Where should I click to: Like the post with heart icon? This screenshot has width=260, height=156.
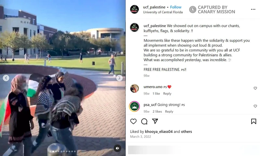[x=133, y=121]
